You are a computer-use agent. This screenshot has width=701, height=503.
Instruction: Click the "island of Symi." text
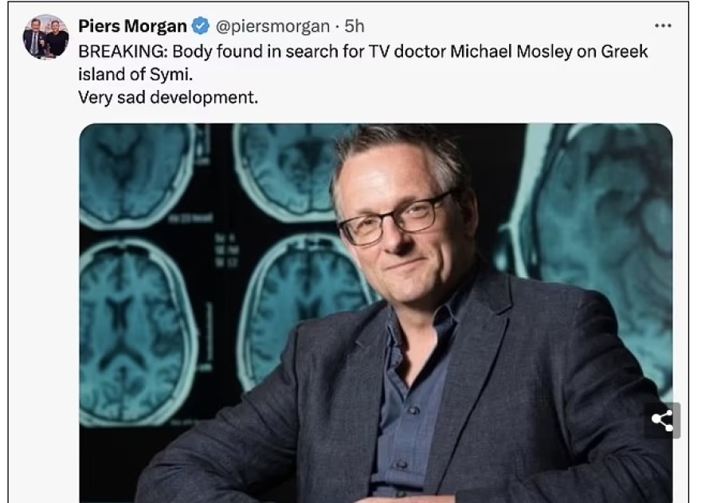point(135,75)
